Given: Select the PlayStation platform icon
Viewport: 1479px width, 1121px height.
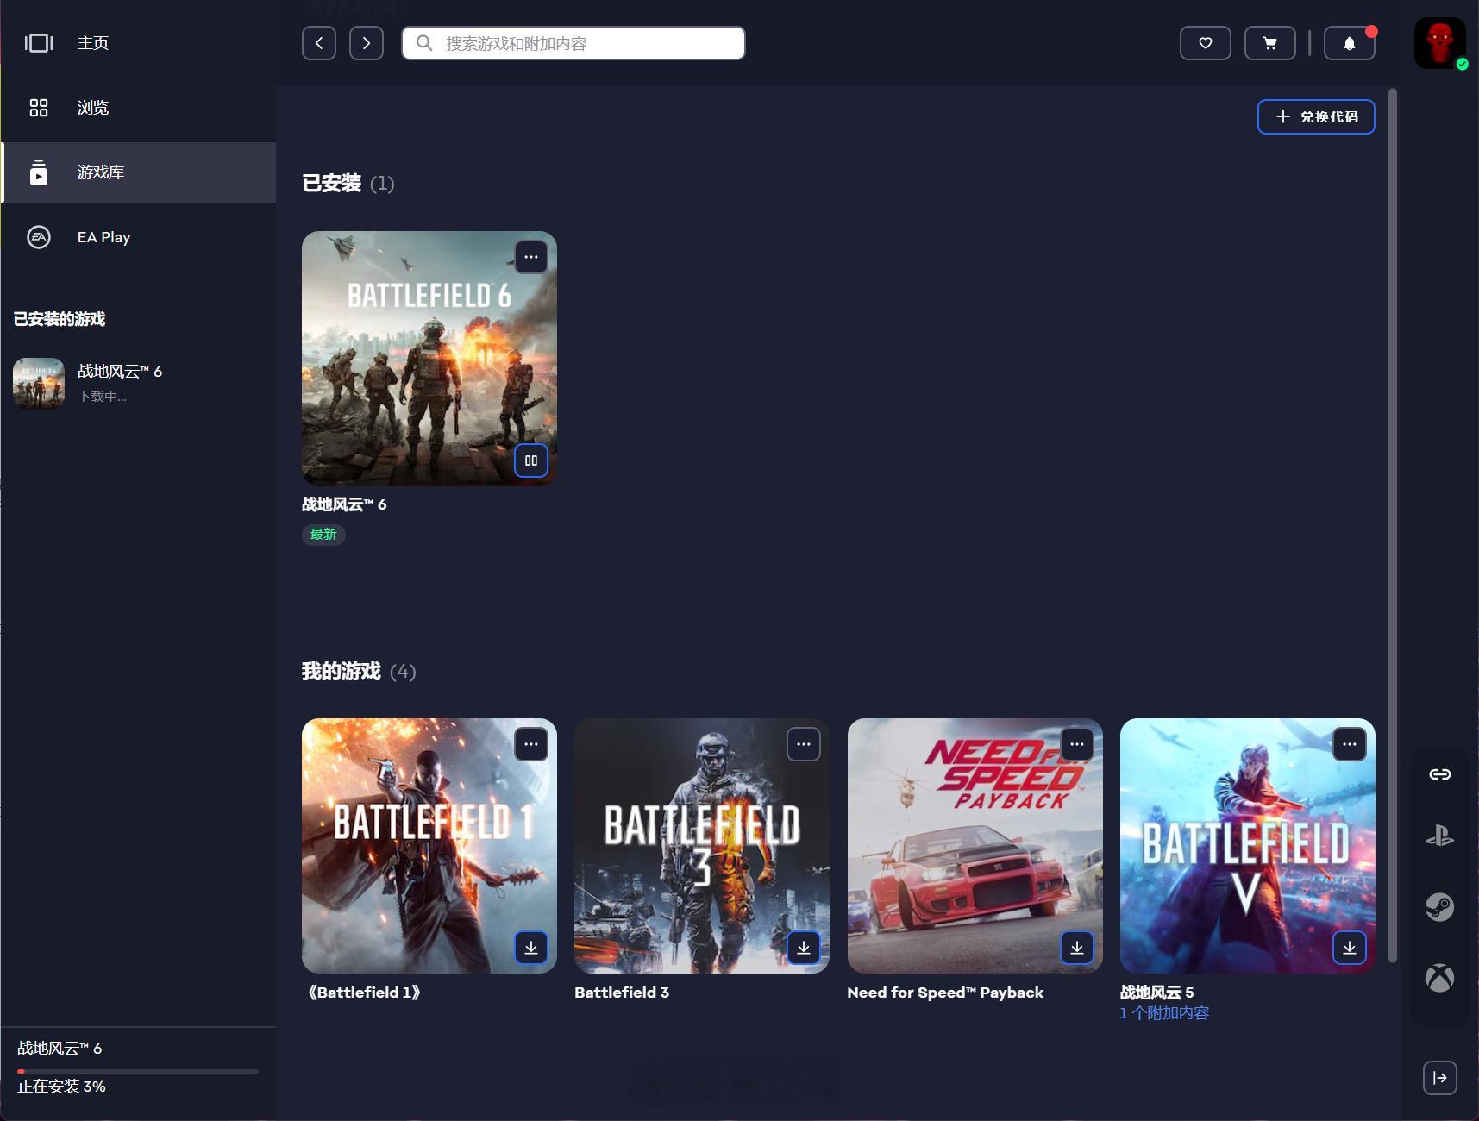Looking at the screenshot, I should point(1440,836).
